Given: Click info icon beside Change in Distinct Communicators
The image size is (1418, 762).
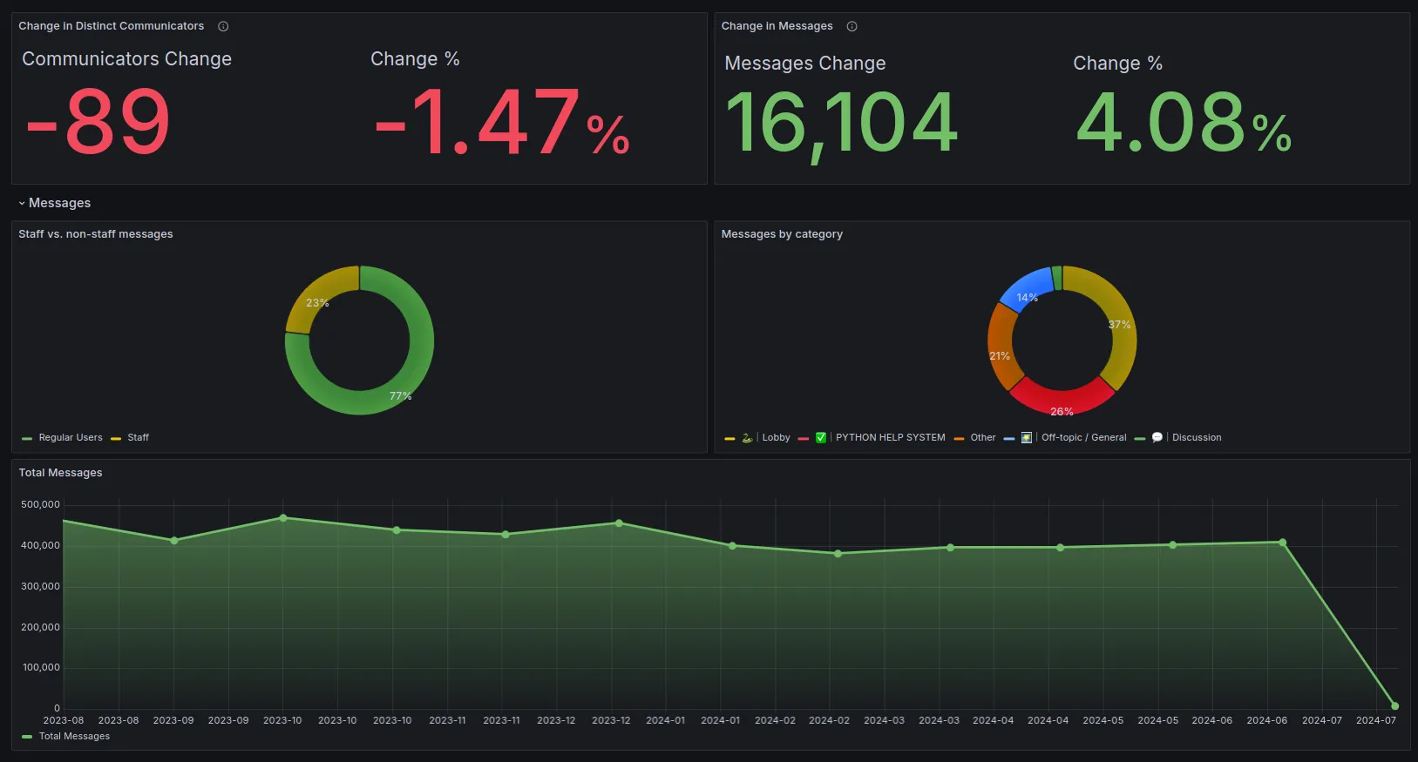Looking at the screenshot, I should (x=223, y=26).
